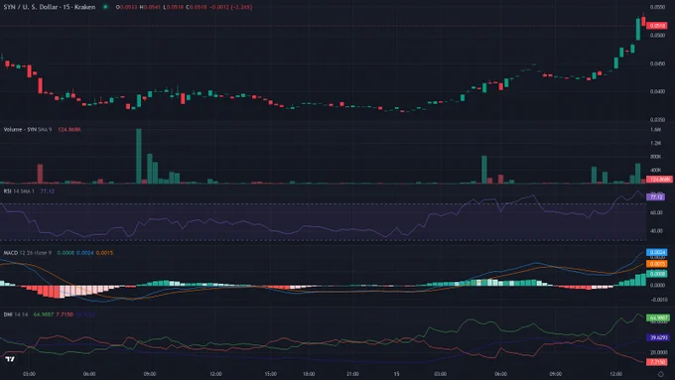
Task: Open the TradingView logo link
Action: coord(10,359)
